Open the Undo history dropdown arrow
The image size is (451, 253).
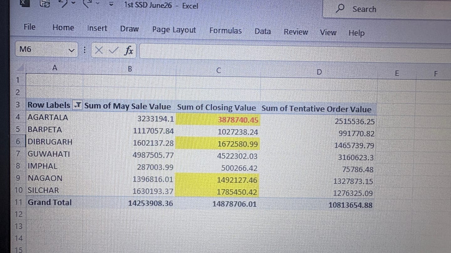(73, 3)
